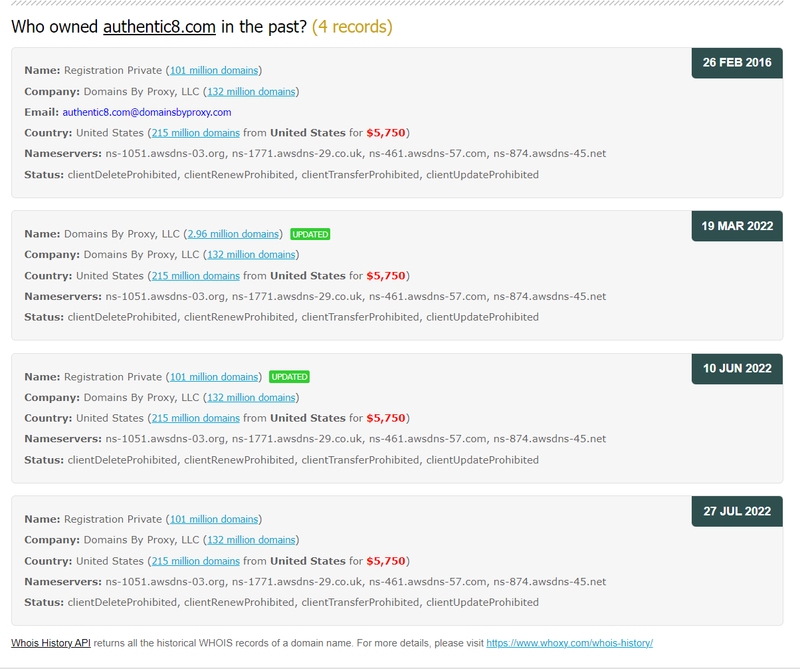Open "132 million domains" link in the 2016 record
Image resolution: width=800 pixels, height=669 pixels.
[x=251, y=91]
